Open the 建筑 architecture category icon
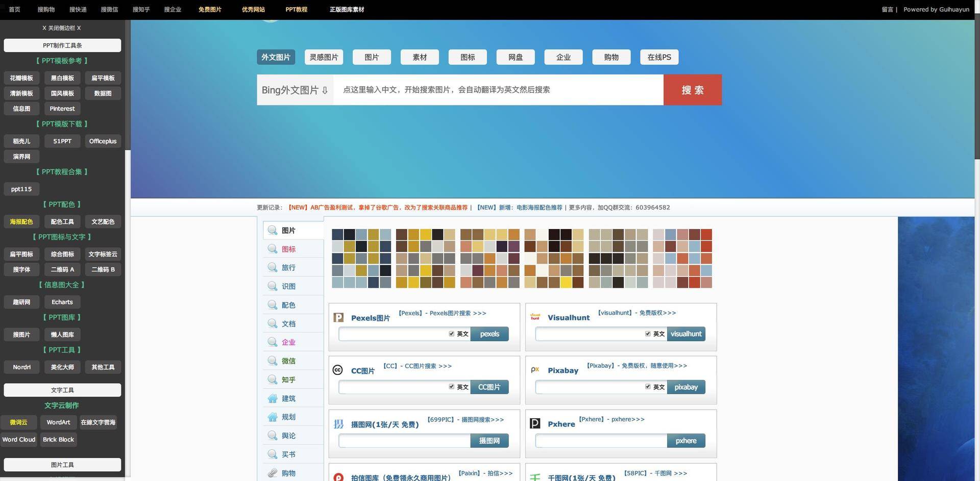This screenshot has height=481, width=980. 272,398
